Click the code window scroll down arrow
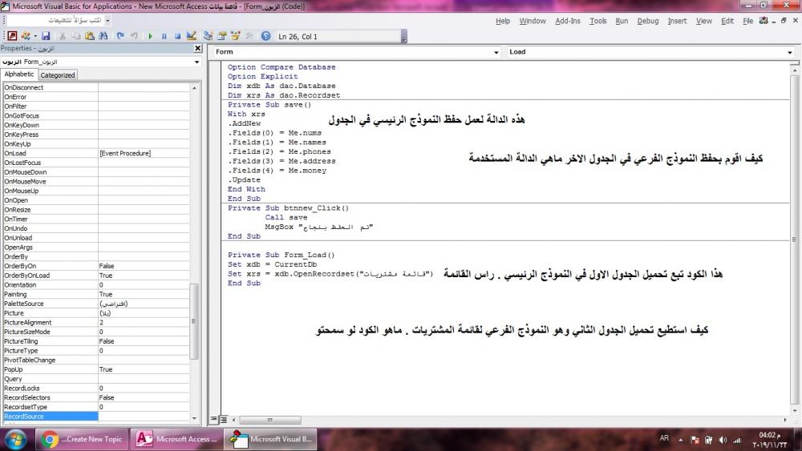Screen dimensions: 802x451 pos(794,410)
